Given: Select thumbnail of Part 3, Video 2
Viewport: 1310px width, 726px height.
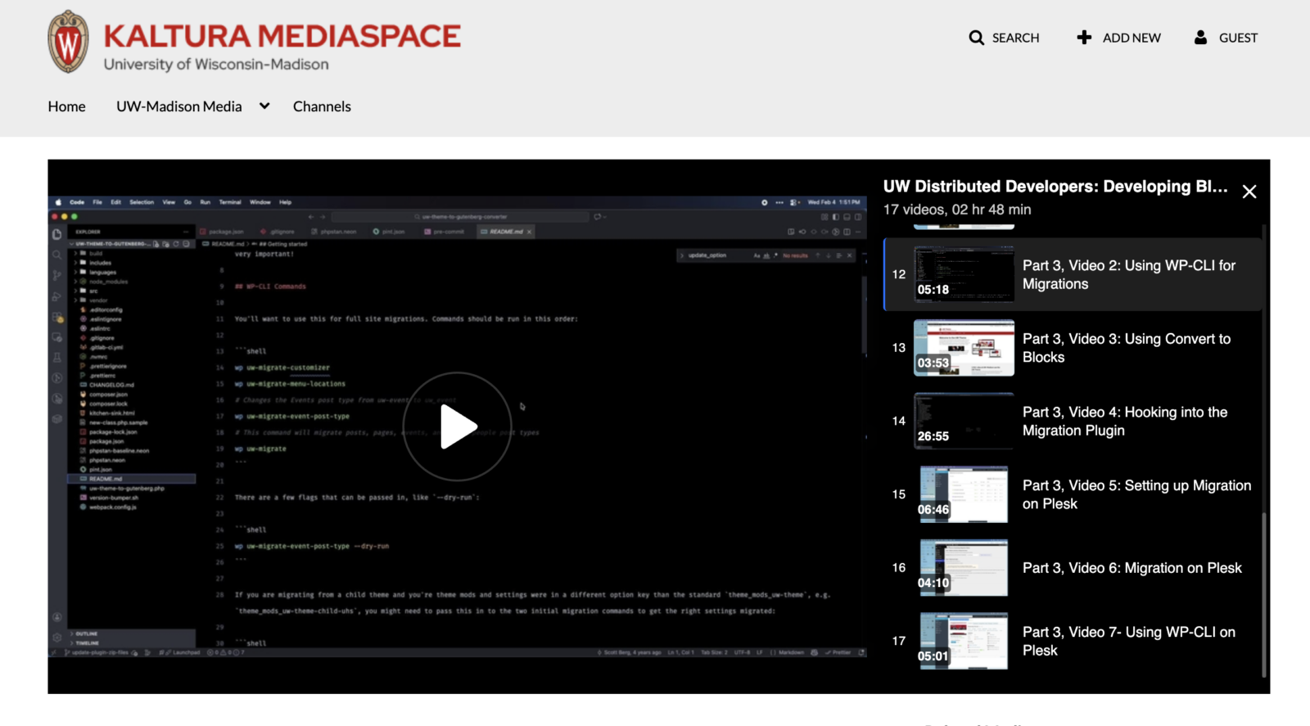Looking at the screenshot, I should [x=964, y=274].
